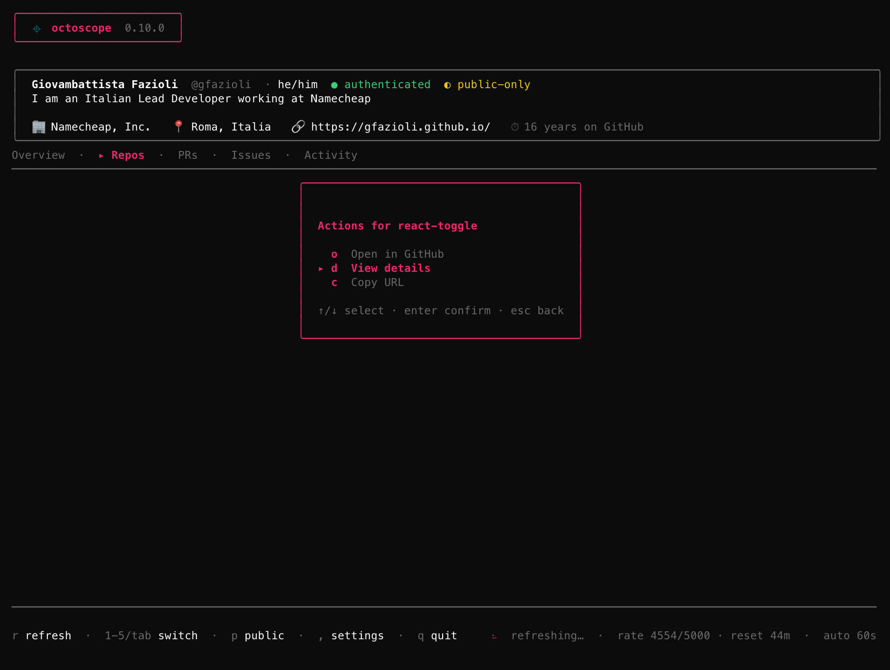Viewport: 890px width, 670px height.
Task: Click the yellow public-only half-circle icon
Action: click(447, 85)
